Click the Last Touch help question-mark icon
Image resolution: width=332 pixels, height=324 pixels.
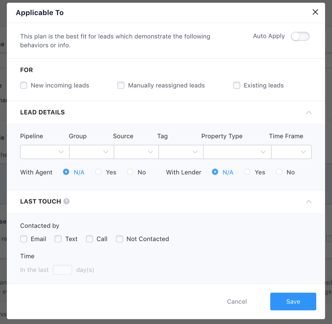[x=67, y=201]
